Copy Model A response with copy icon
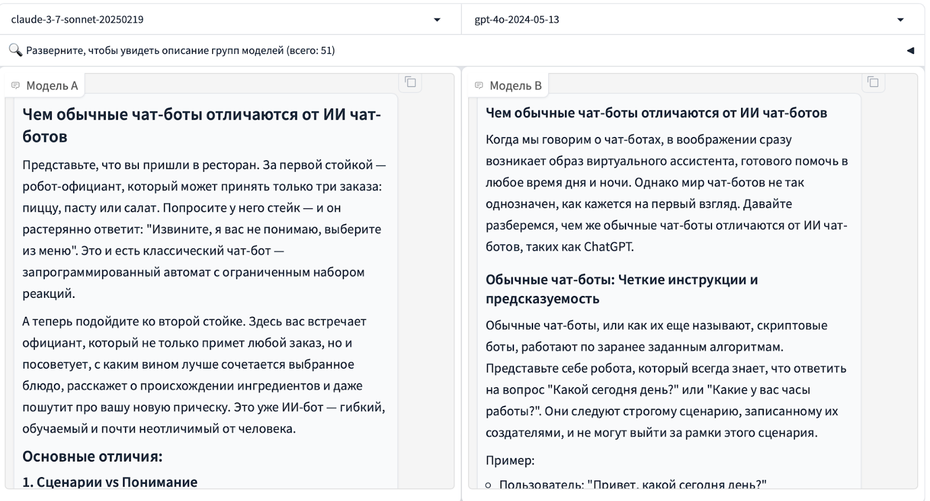This screenshot has width=930, height=501. click(x=410, y=82)
